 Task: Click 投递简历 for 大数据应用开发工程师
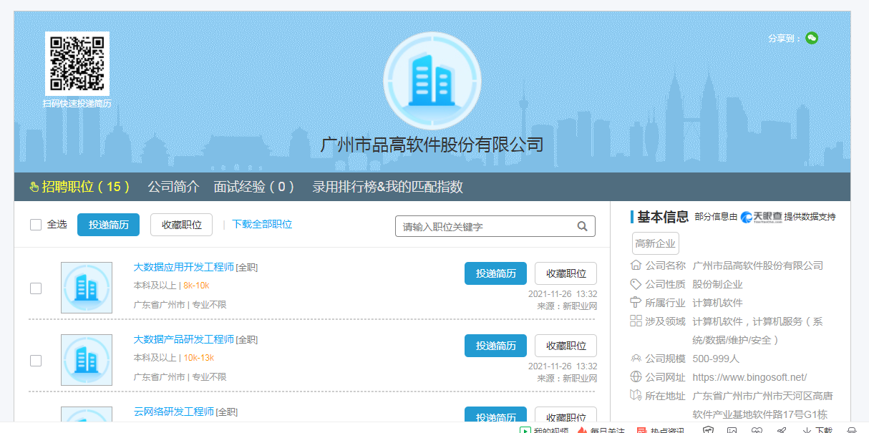[495, 273]
